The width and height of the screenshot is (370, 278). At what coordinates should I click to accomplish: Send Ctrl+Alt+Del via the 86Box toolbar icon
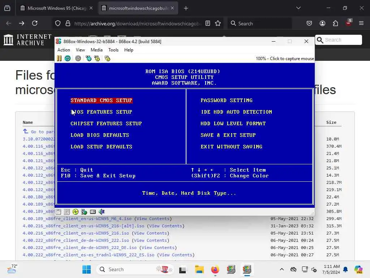89,58
